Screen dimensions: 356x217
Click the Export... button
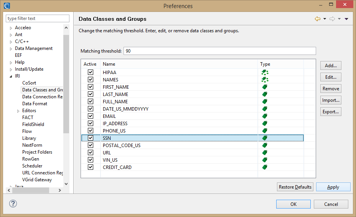331,112
